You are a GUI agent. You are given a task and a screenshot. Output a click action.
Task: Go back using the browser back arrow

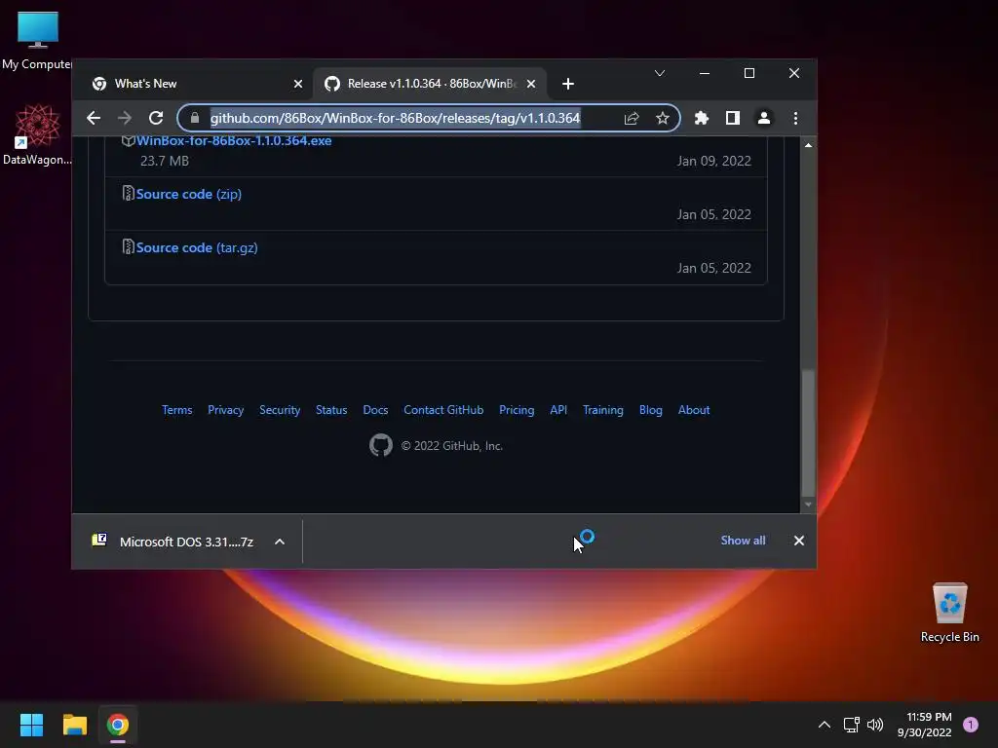click(94, 118)
